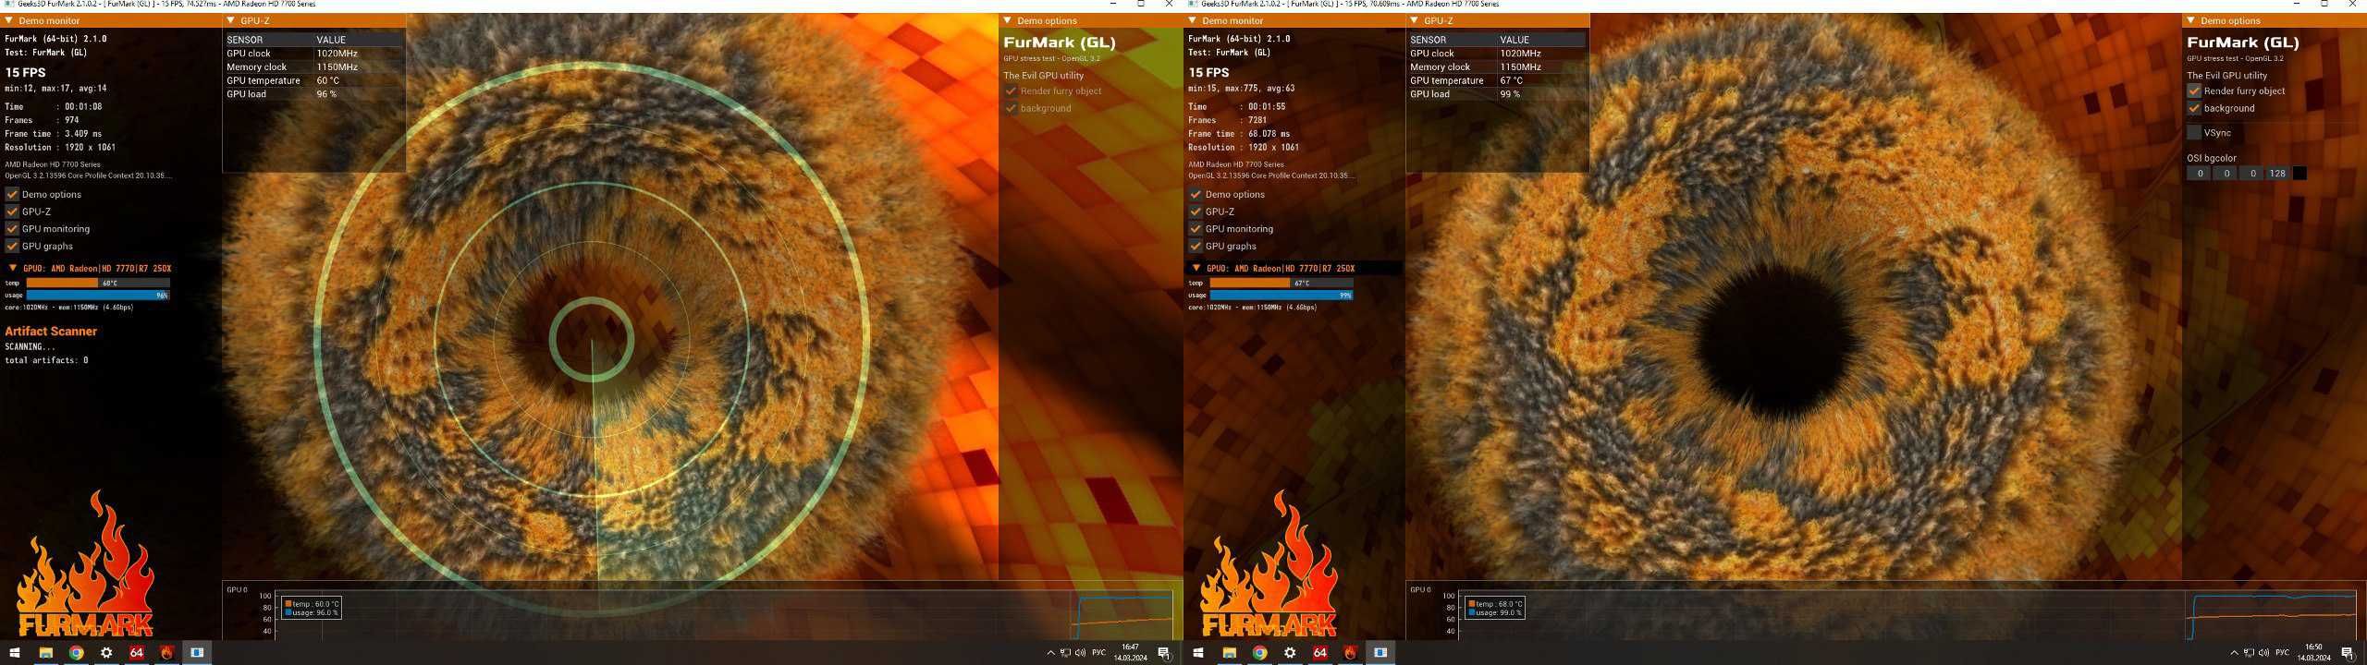Screen dimensions: 2367x665
Task: Open notification center in the right taskbar
Action: click(x=2348, y=653)
